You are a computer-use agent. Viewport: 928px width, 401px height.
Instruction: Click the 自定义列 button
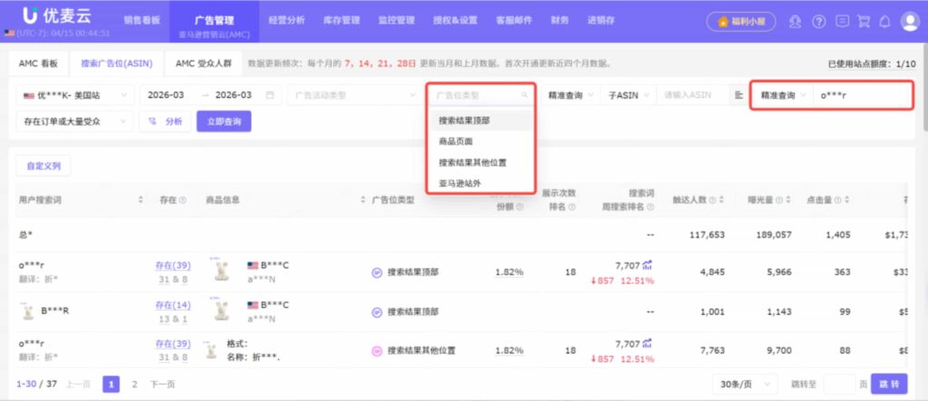click(43, 166)
